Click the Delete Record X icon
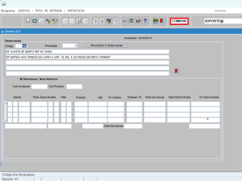Viewport: 242px width, 181px height. tap(102, 21)
